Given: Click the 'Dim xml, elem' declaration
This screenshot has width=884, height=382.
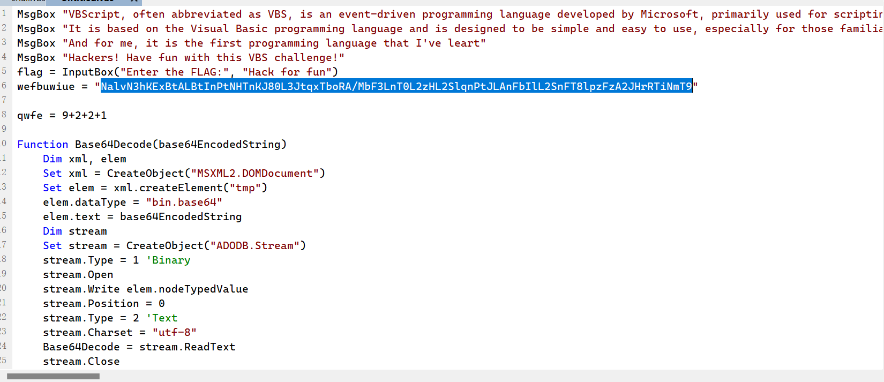Looking at the screenshot, I should pyautogui.click(x=85, y=159).
